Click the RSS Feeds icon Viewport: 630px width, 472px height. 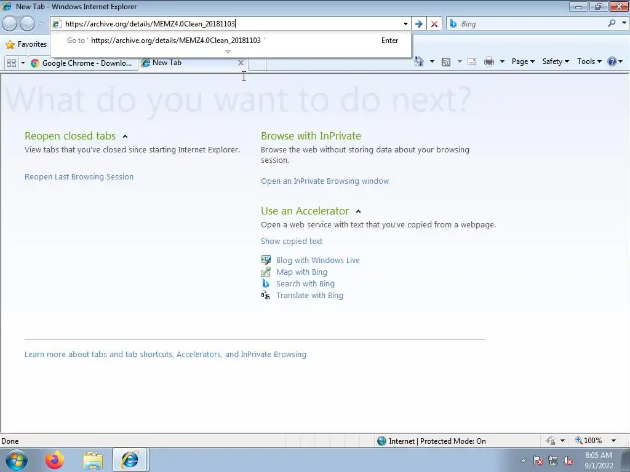click(x=446, y=61)
